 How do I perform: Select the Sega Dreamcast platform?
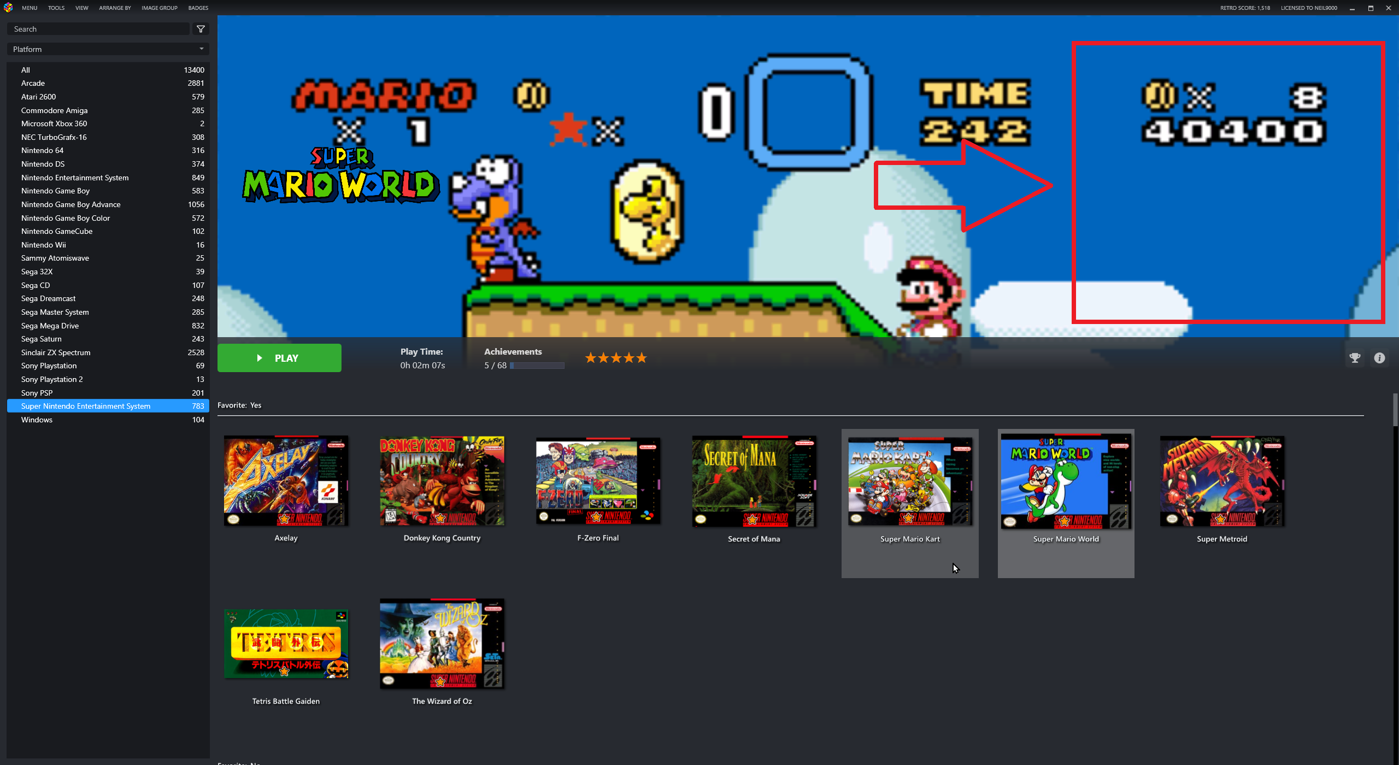pos(108,298)
